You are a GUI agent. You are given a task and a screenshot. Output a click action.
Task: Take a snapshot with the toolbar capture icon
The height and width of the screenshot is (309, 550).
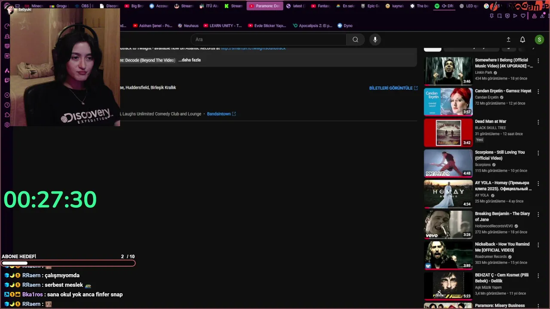pos(499,16)
